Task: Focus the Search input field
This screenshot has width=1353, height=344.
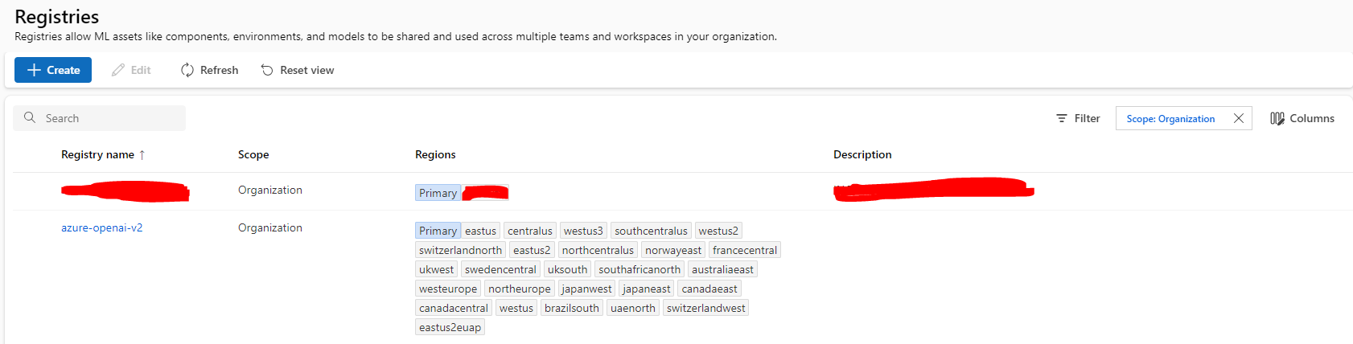Action: click(99, 118)
